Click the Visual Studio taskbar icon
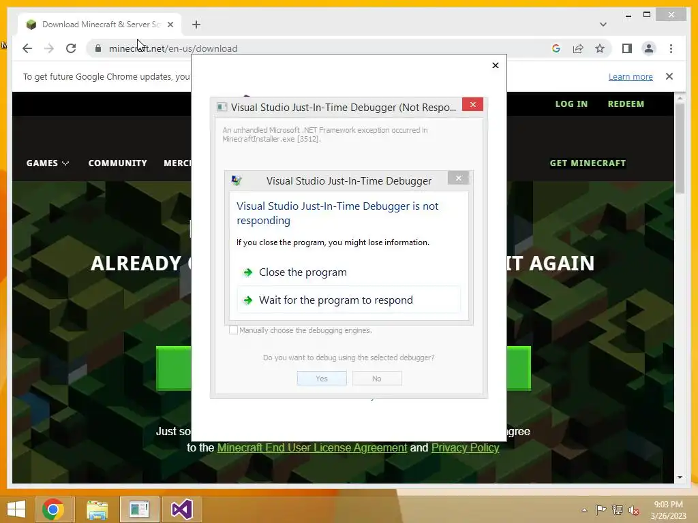Viewport: 698px width, 523px height. pyautogui.click(x=182, y=509)
